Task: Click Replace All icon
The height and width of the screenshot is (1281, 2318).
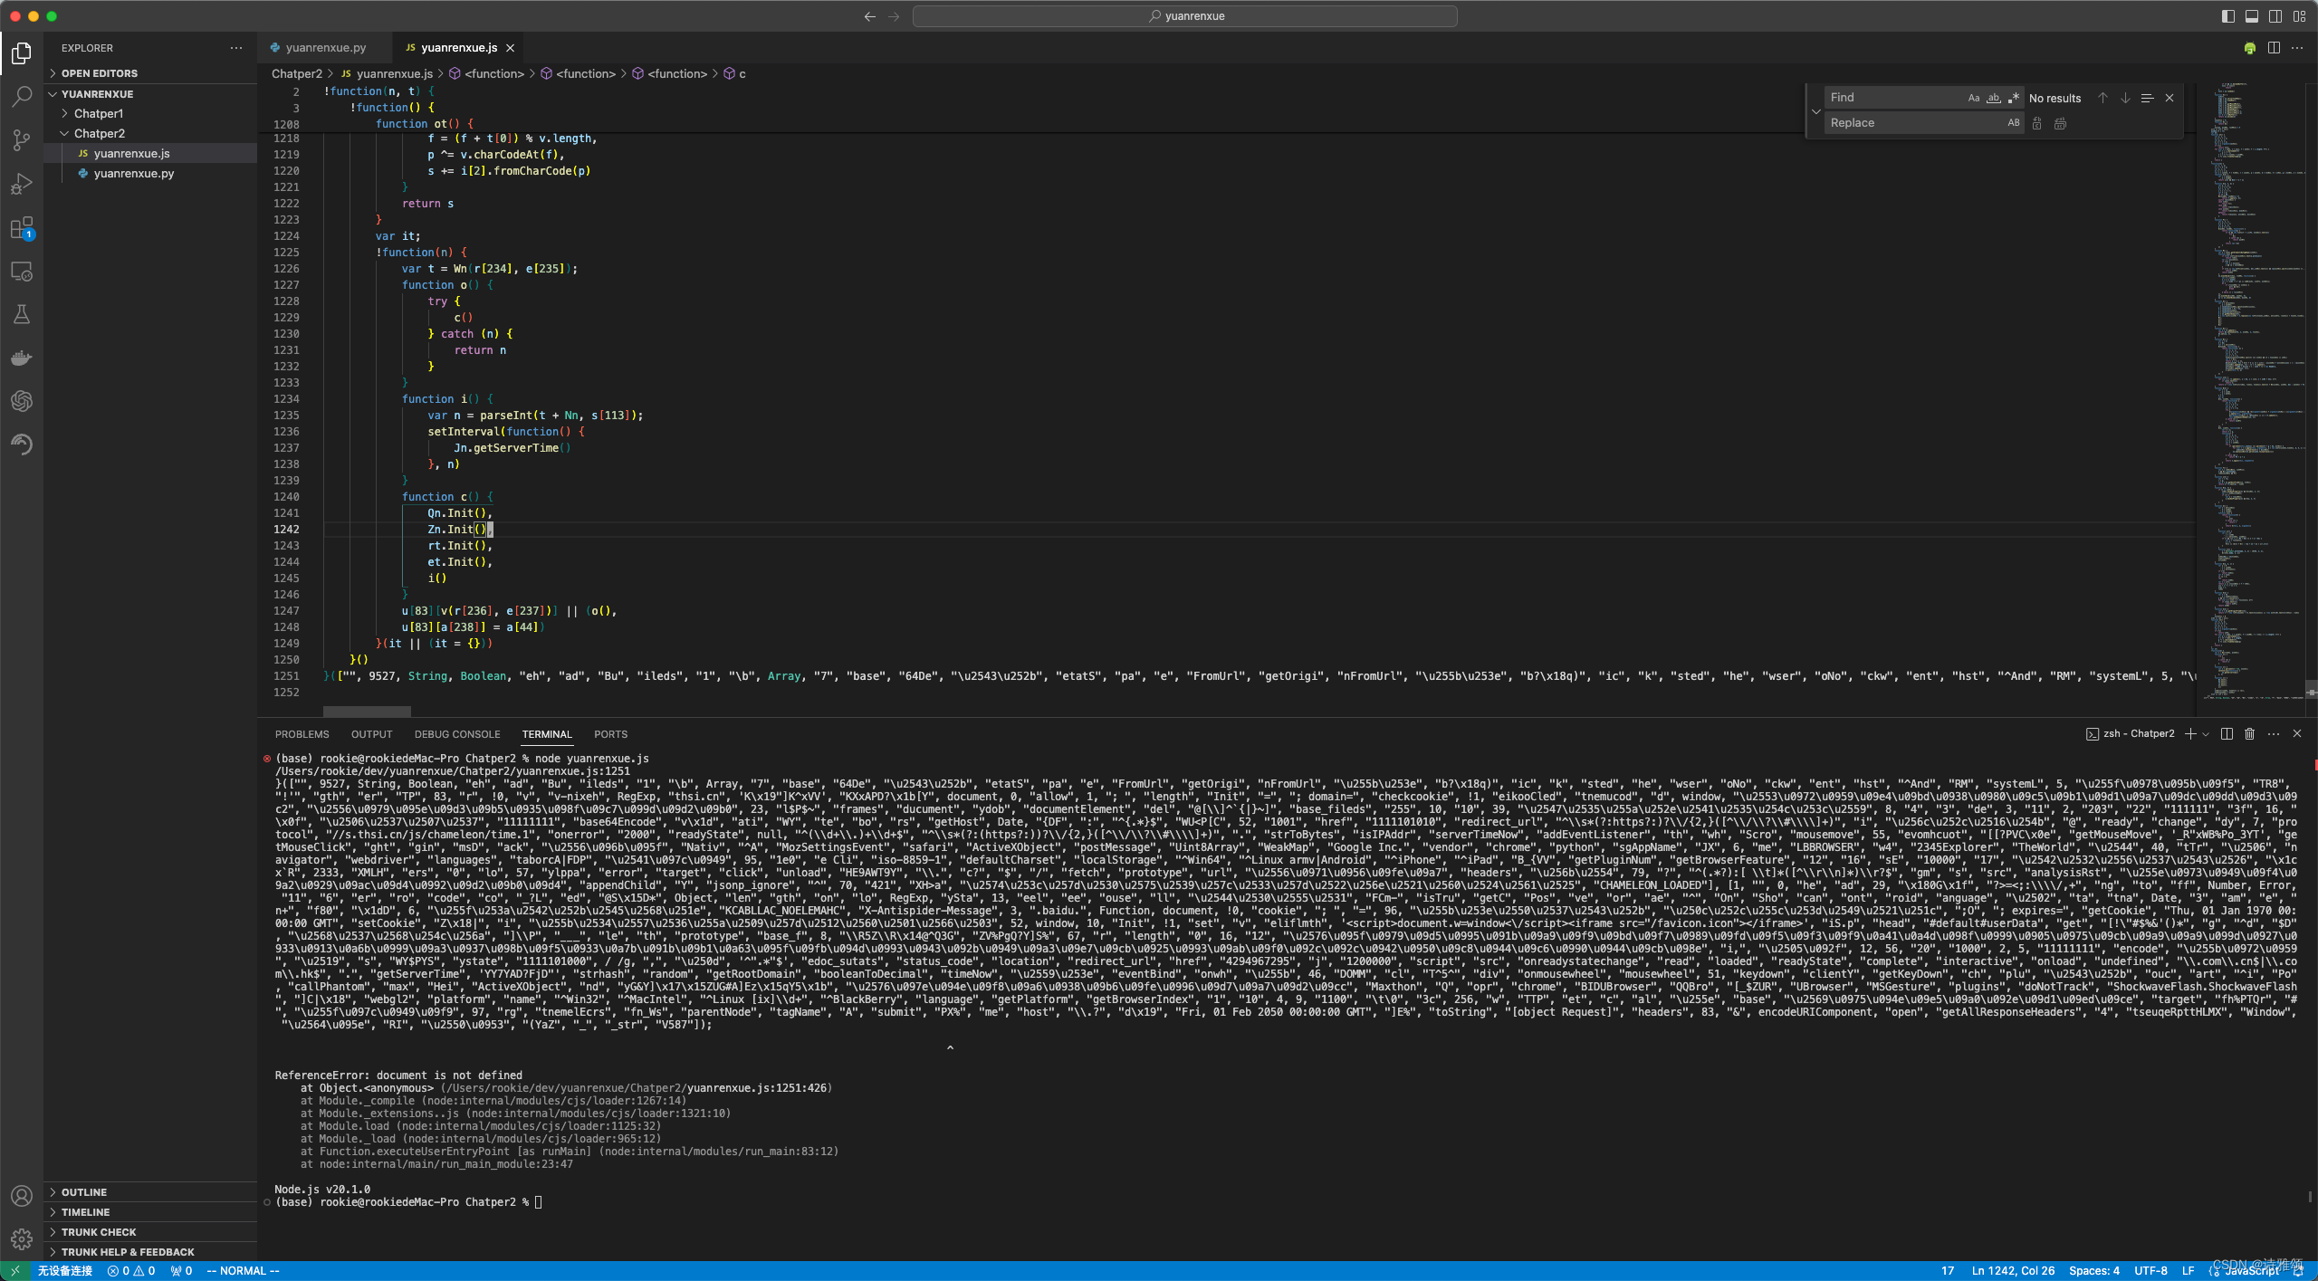Action: click(x=2060, y=123)
